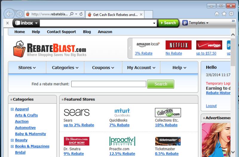This screenshot has width=239, height=157.
Task: Open Sears up to 2% Rebate link
Action: pos(79,125)
